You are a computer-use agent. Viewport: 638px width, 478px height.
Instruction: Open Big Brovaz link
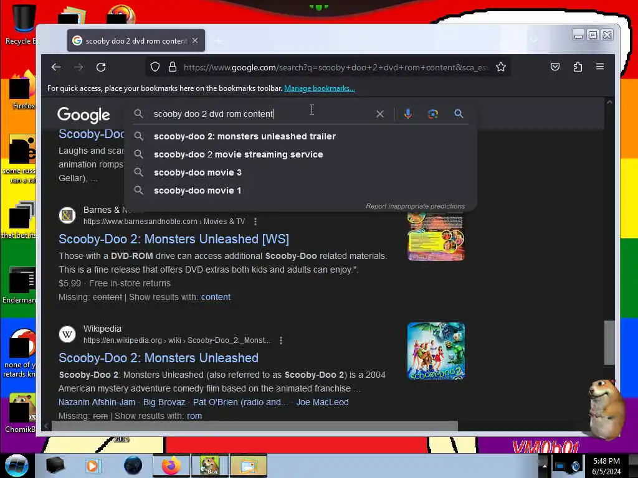164,402
